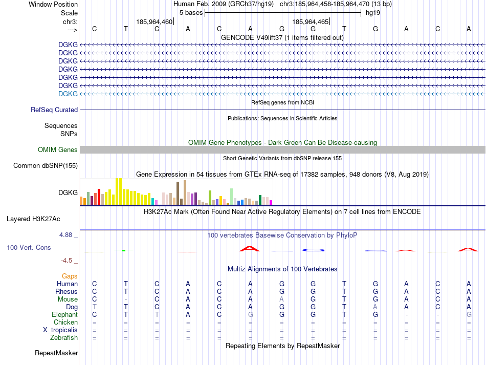486x365 pixels.
Task: Click the RepeatMasker track label
Action: 56,353
